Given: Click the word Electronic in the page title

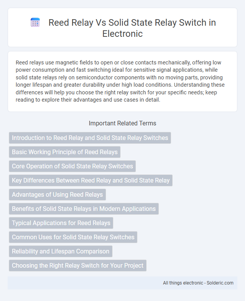Looking at the screenshot, I should point(122,34).
